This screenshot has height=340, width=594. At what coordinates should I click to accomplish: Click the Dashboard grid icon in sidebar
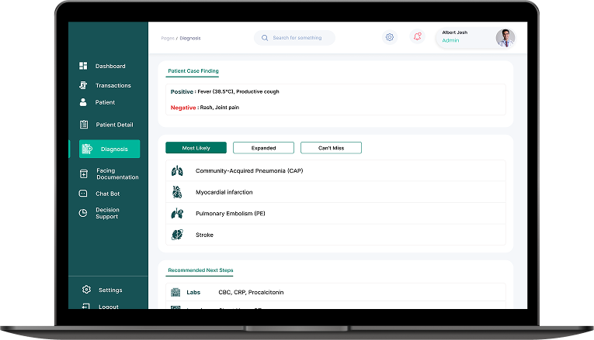coord(83,66)
